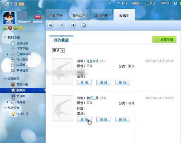The height and width of the screenshot is (143, 181).
Task: Collapse the 远程服务 tree section
Action: 5,79
